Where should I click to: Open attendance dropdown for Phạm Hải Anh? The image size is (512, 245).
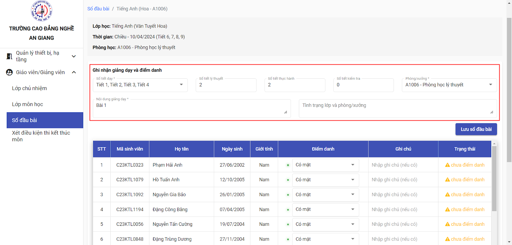pos(325,165)
